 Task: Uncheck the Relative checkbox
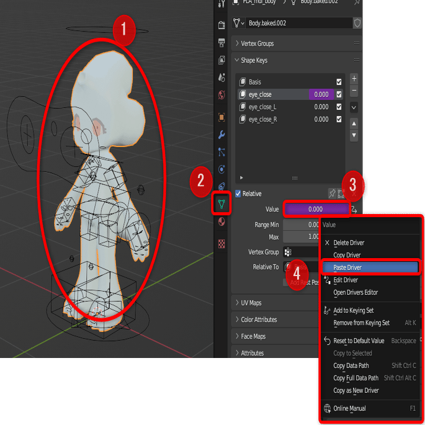(x=238, y=194)
